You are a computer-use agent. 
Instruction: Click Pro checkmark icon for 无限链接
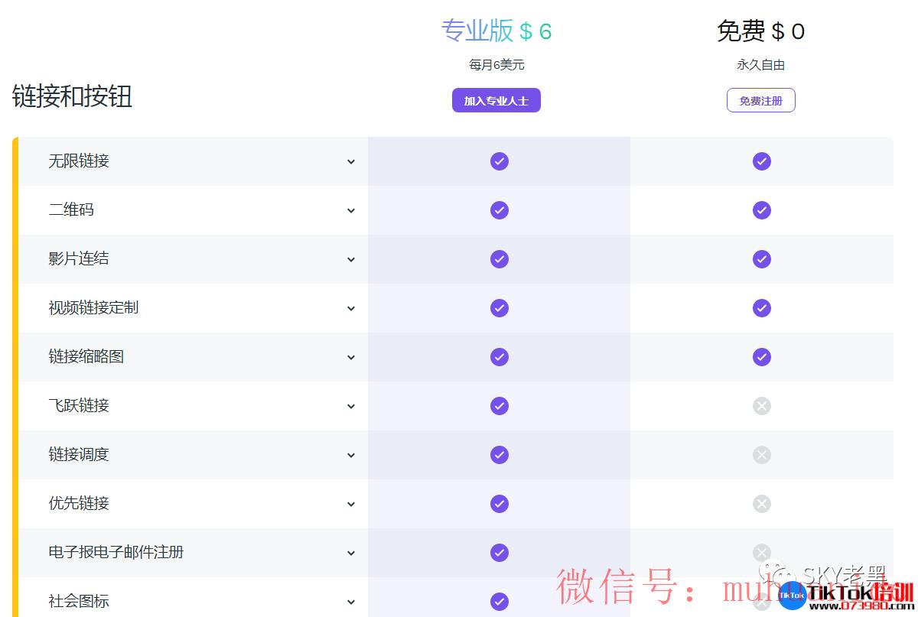500,161
